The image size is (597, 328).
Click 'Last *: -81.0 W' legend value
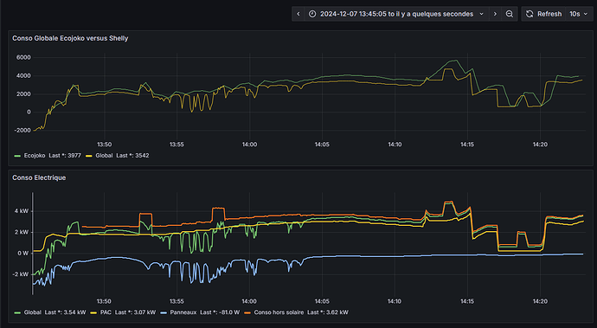point(220,312)
